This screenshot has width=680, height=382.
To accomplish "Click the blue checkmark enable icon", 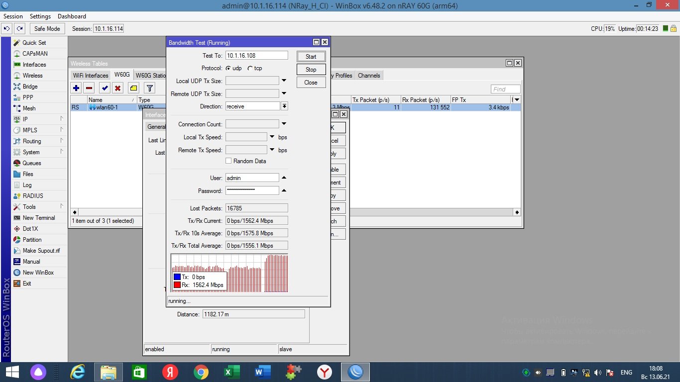I will point(105,88).
